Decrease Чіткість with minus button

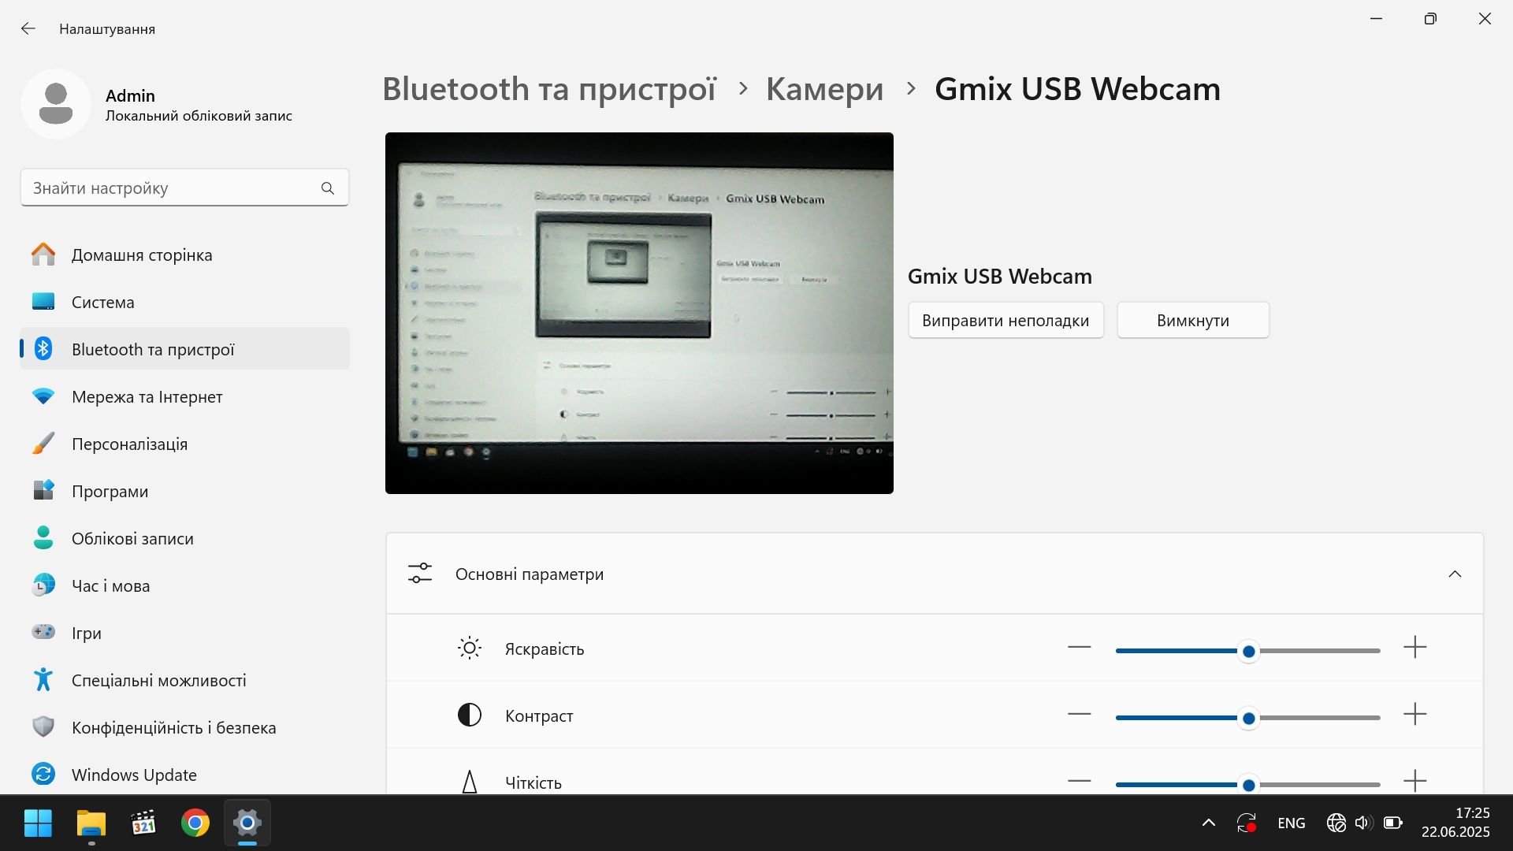(1080, 782)
